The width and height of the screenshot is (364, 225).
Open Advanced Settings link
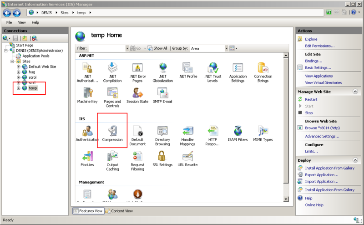(322, 137)
